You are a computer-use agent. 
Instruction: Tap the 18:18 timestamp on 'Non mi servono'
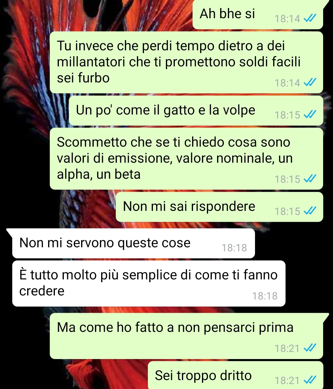(234, 248)
